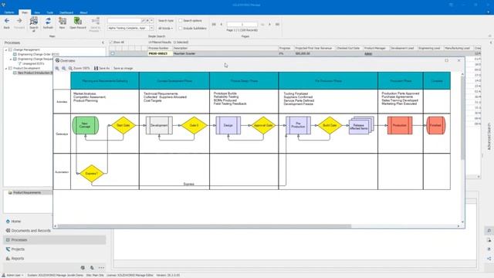
Task: Zoom out on the Overview diagram
Action: coord(63,68)
